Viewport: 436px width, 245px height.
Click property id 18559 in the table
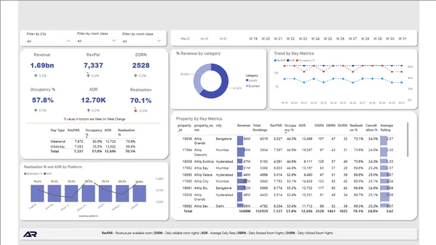[187, 161]
